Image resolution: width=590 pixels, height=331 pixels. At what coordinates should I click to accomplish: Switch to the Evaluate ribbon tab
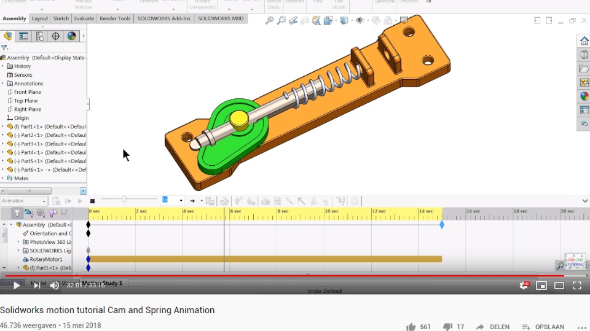pos(84,18)
